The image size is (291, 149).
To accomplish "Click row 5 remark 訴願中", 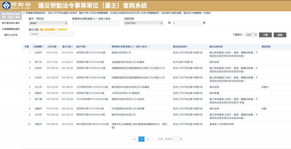I will [x=265, y=87].
